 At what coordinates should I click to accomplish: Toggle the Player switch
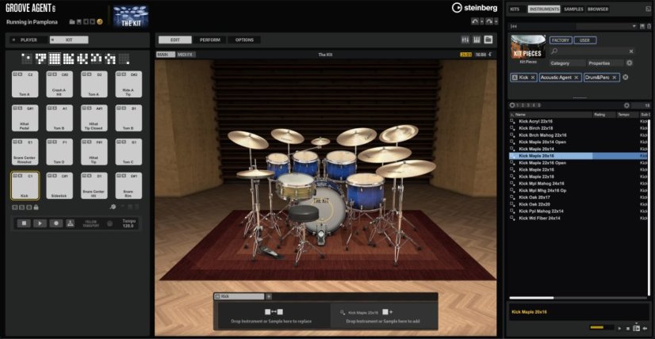(13, 40)
